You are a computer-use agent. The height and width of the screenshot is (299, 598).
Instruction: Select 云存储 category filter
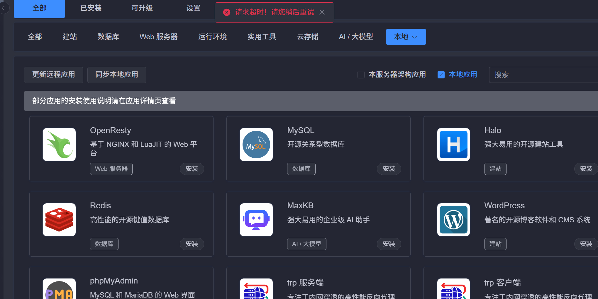pyautogui.click(x=308, y=37)
